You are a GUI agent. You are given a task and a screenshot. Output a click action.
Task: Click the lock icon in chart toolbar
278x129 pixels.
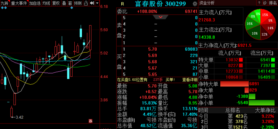click(86, 3)
